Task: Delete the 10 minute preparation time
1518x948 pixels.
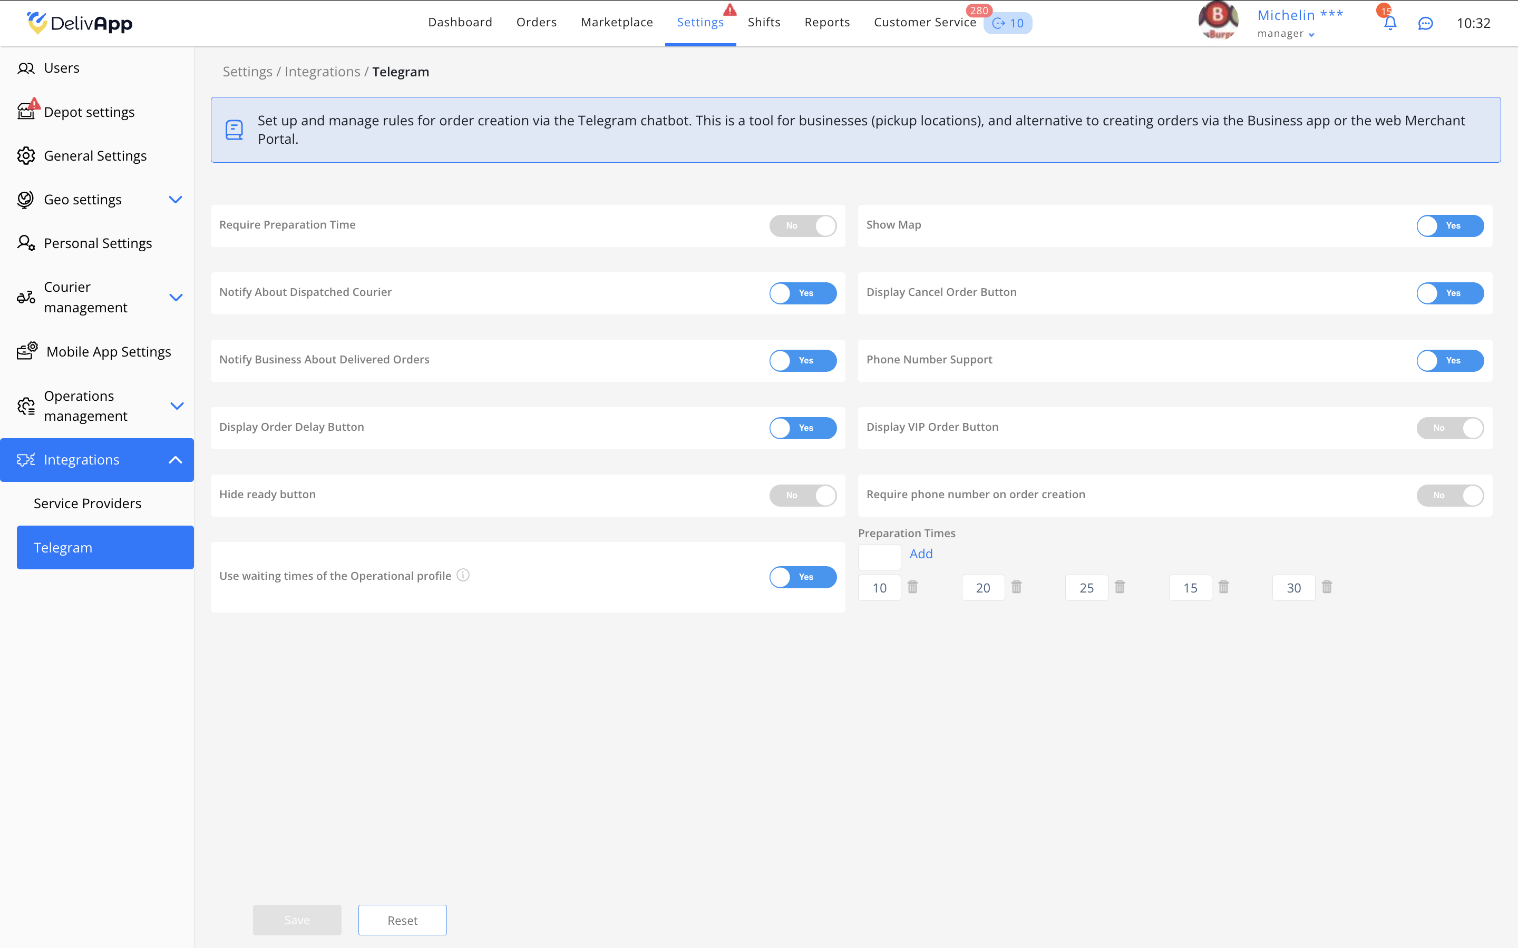Action: [x=913, y=587]
